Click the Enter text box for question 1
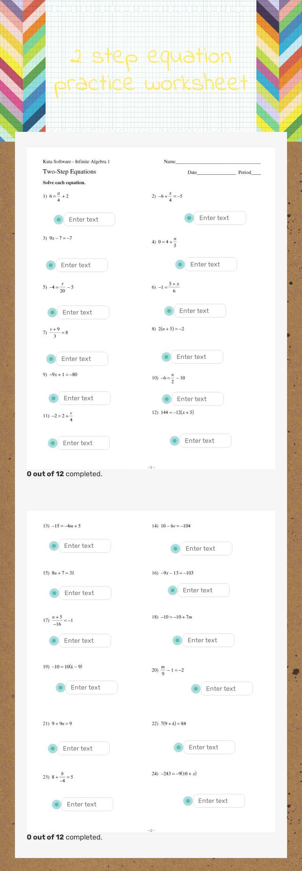The height and width of the screenshot is (871, 302). click(x=89, y=219)
